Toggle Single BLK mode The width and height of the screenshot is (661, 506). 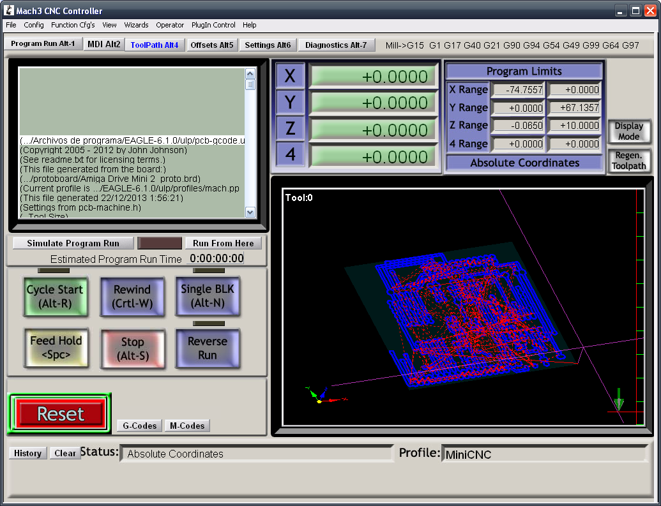(x=208, y=296)
